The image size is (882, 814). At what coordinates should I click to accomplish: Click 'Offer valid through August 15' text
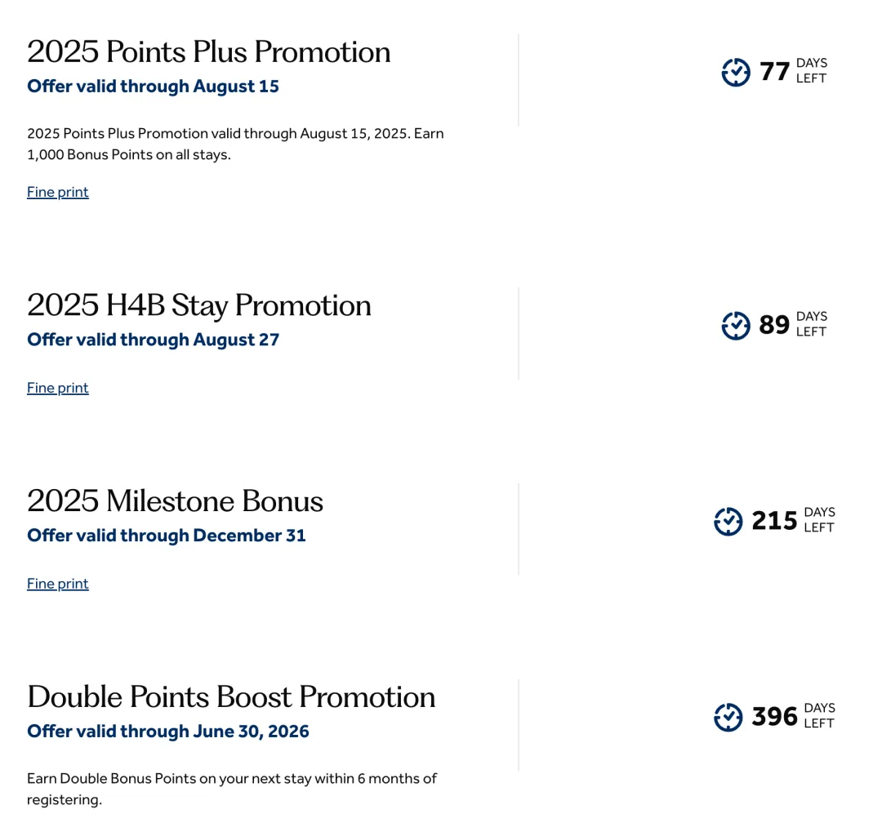coord(153,87)
